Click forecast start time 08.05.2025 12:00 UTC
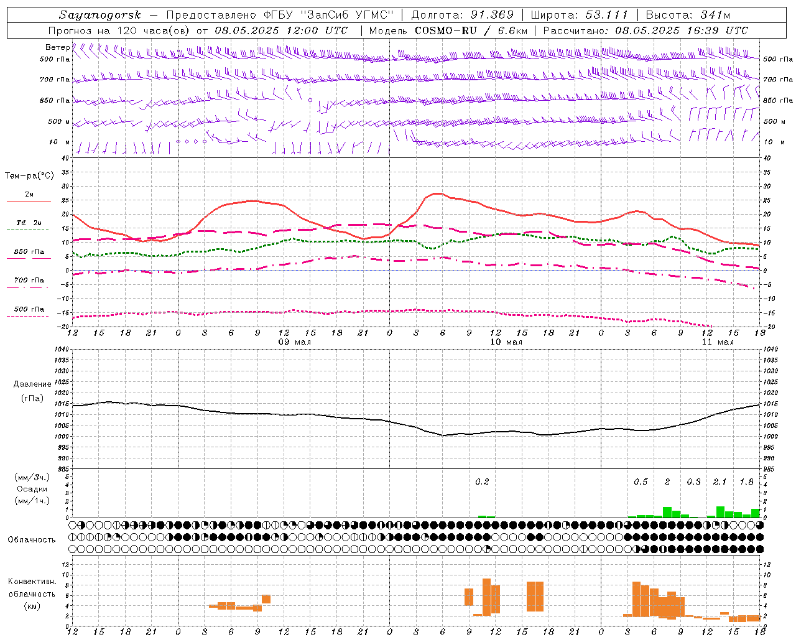 tap(281, 30)
